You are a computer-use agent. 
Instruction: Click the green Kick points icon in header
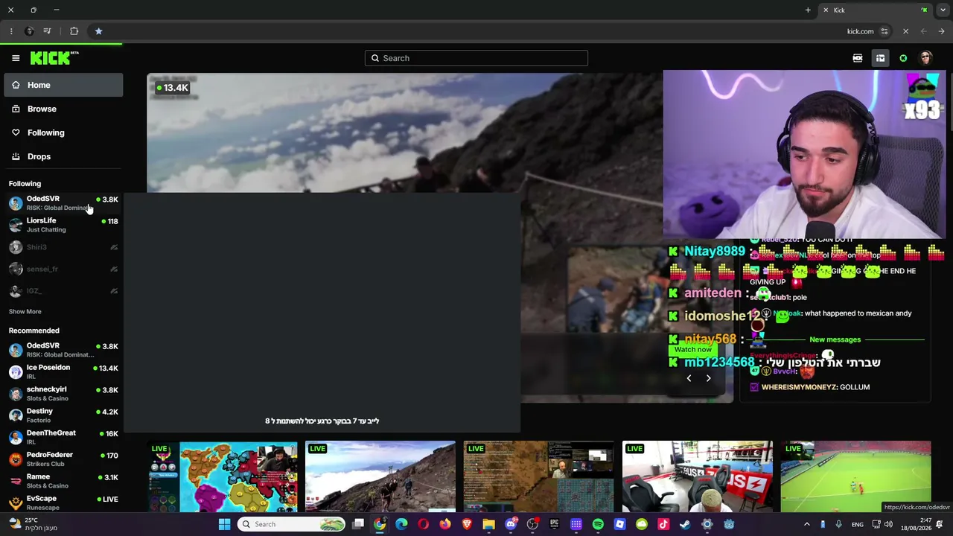point(903,58)
